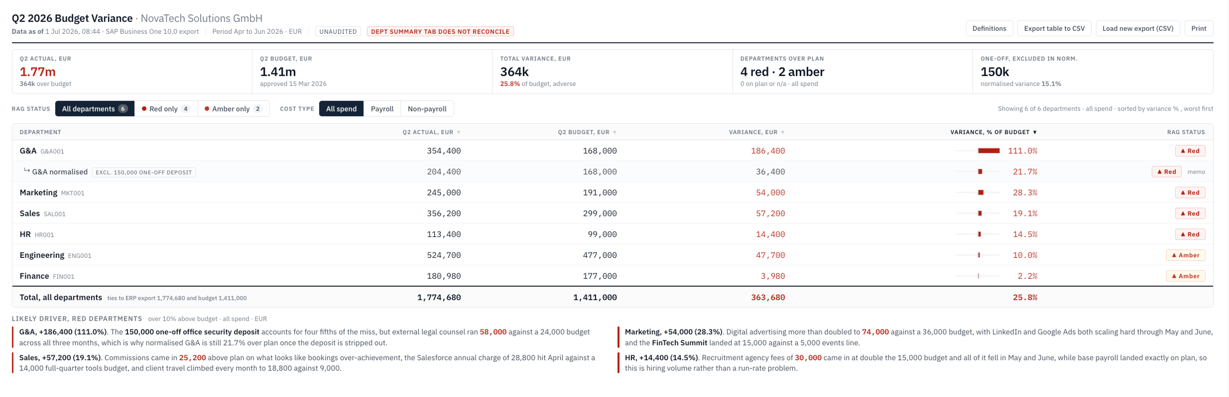The width and height of the screenshot is (1229, 397).
Task: Load new export CSV file
Action: (1137, 29)
